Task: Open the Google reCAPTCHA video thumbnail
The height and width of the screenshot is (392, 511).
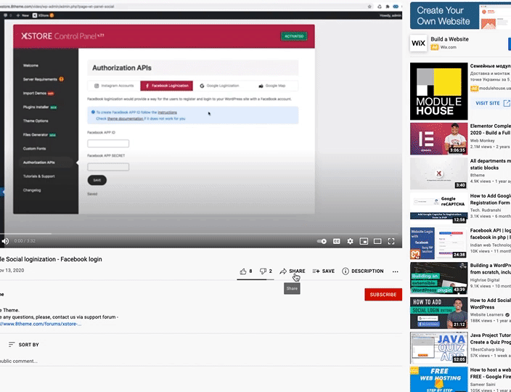Action: pyautogui.click(x=438, y=208)
